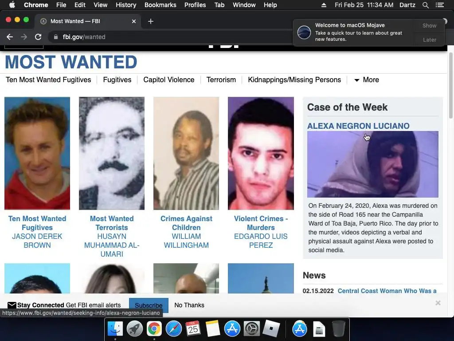Open Notification Center list icon
Viewport: 454px width, 341px height.
point(439,5)
